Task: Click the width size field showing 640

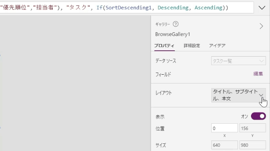Action: 224,145
